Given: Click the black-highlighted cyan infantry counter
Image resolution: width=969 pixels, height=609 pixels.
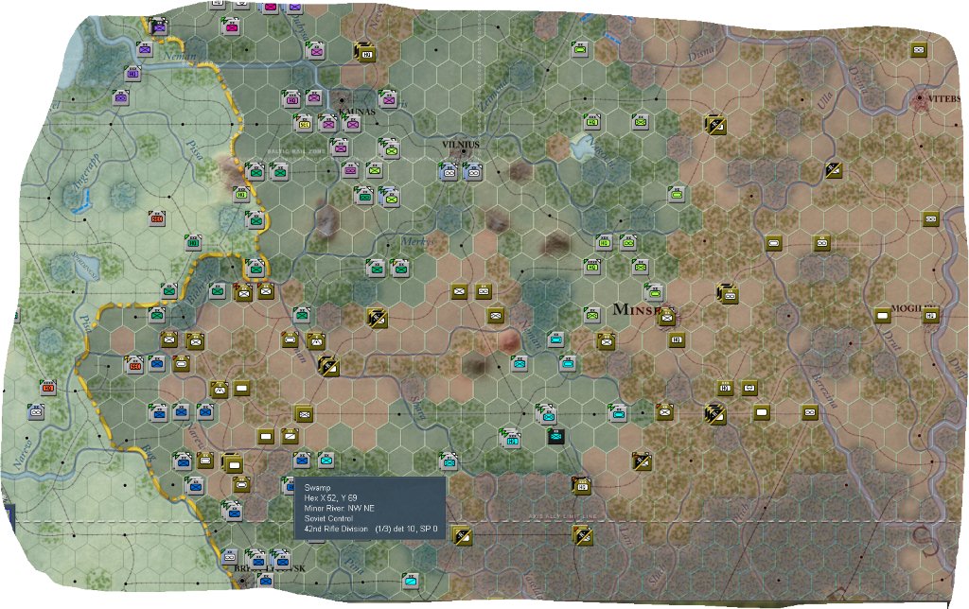Looking at the screenshot, I should 556,437.
